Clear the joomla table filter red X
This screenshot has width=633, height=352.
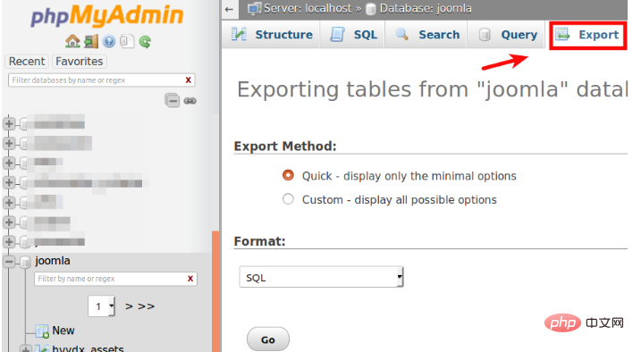click(190, 279)
